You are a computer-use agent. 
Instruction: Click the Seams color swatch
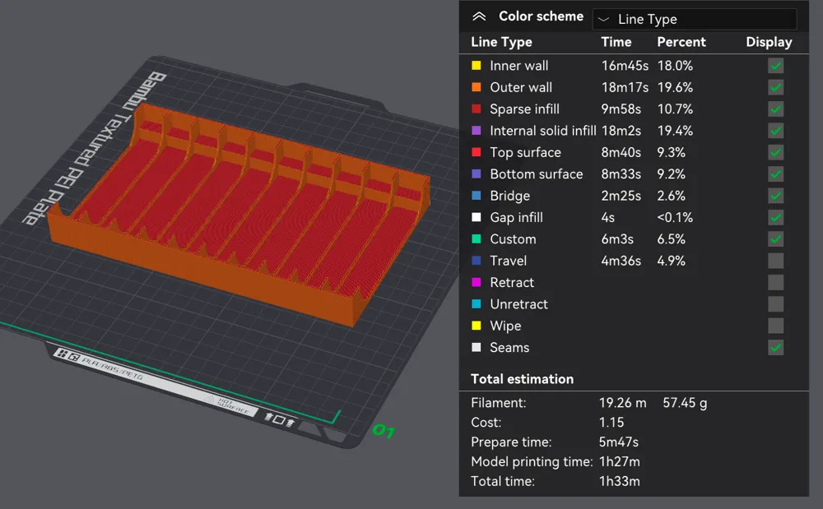(x=476, y=347)
